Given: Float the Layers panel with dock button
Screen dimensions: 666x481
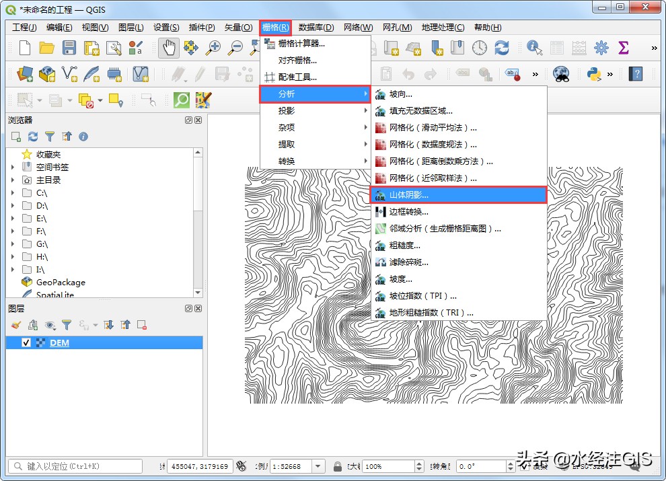Looking at the screenshot, I should [188, 309].
